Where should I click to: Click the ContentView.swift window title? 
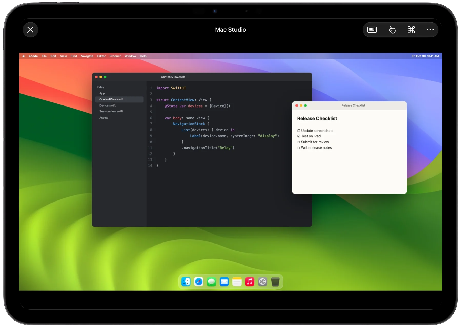173,77
